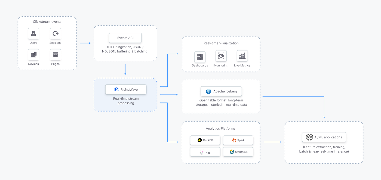The height and width of the screenshot is (180, 381).
Task: Click the DuckDB platform box
Action: coord(205,140)
